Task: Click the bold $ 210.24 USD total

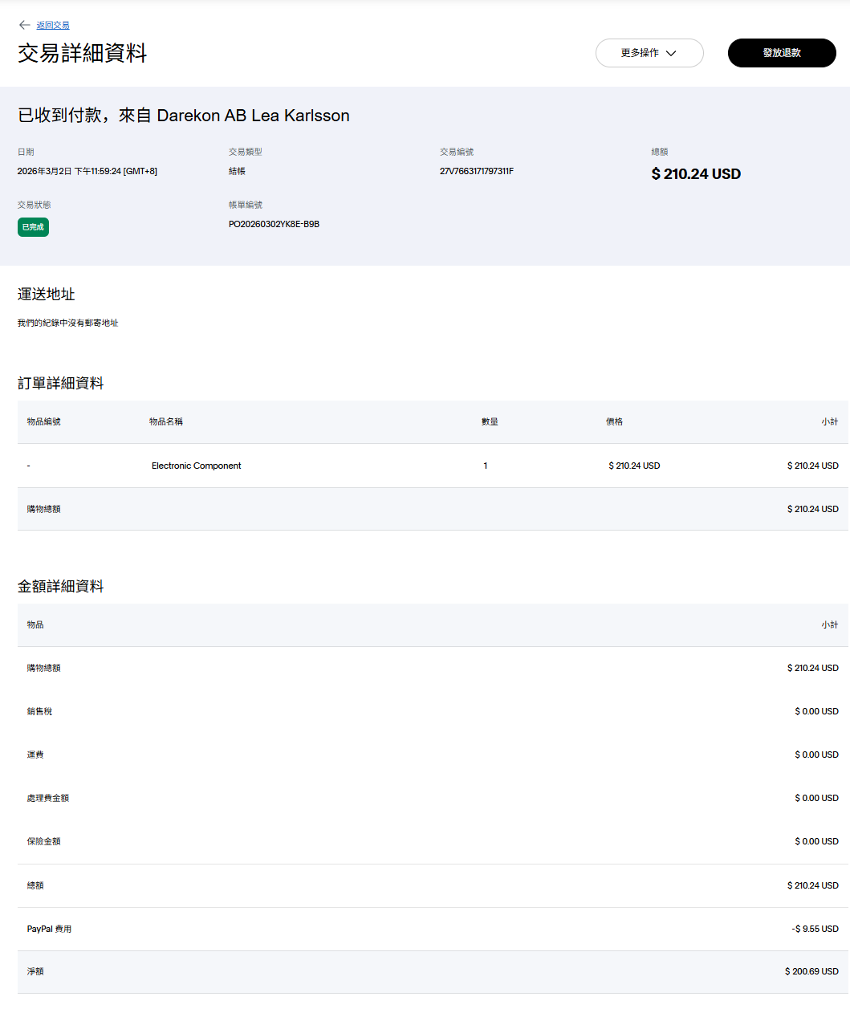Action: (695, 174)
